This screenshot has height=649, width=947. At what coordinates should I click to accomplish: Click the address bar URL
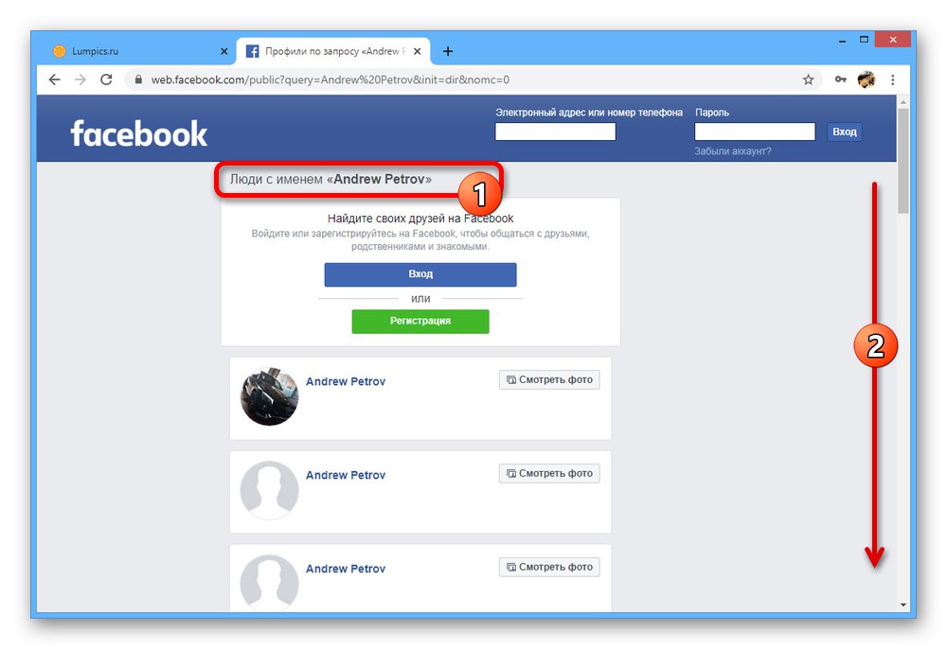[x=330, y=79]
